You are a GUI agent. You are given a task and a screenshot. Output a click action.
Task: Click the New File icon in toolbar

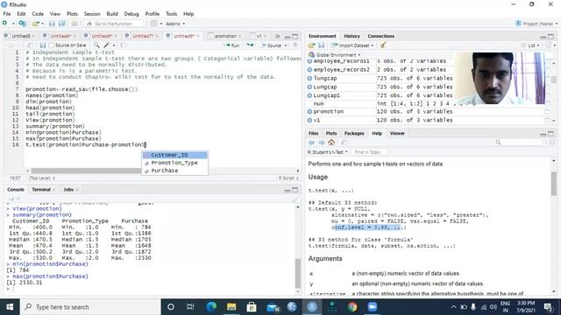pyautogui.click(x=4, y=24)
